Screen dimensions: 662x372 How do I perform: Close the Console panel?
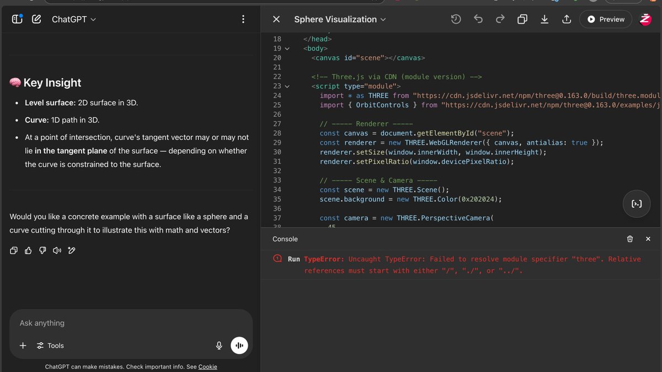648,239
